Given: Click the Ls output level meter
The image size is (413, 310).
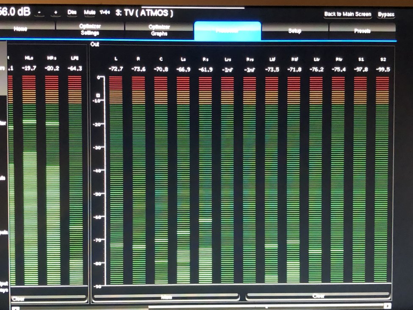Looking at the screenshot, I should click(183, 180).
